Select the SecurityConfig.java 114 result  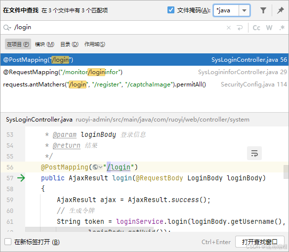[x=144, y=84]
